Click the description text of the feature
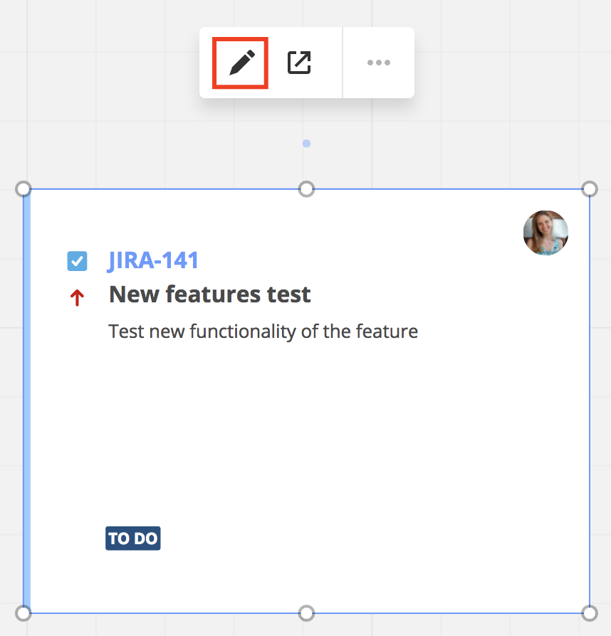This screenshot has width=611, height=636. [x=263, y=331]
